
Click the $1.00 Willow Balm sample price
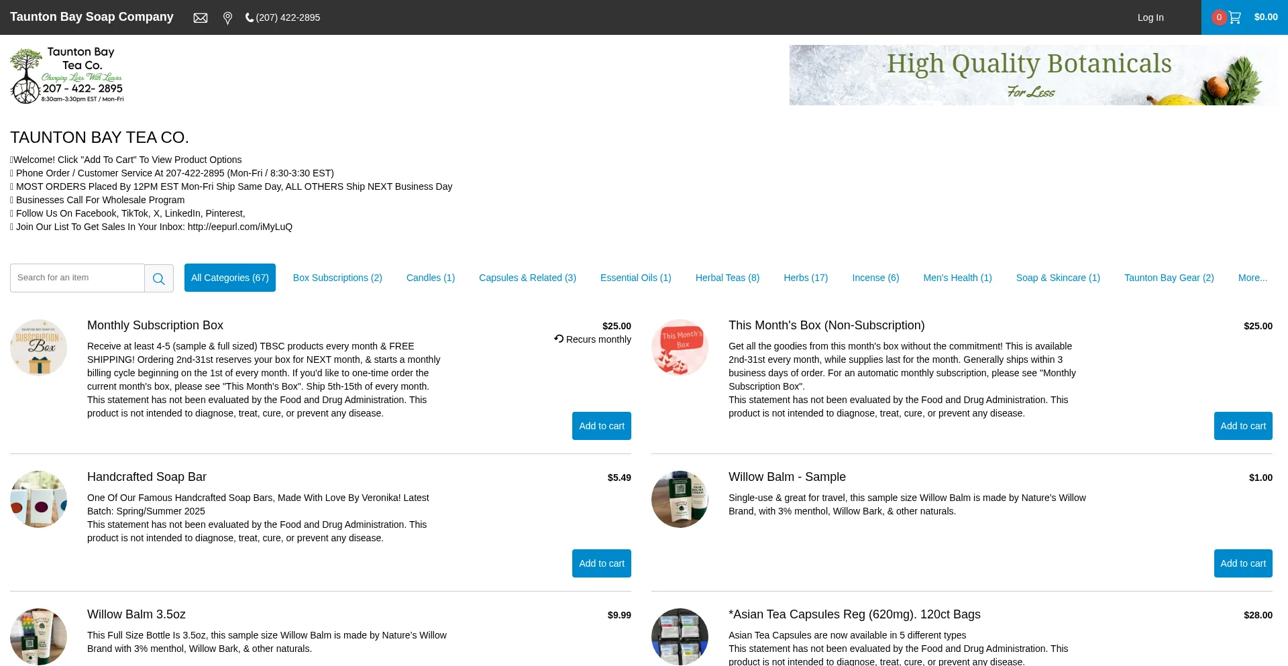[1260, 478]
